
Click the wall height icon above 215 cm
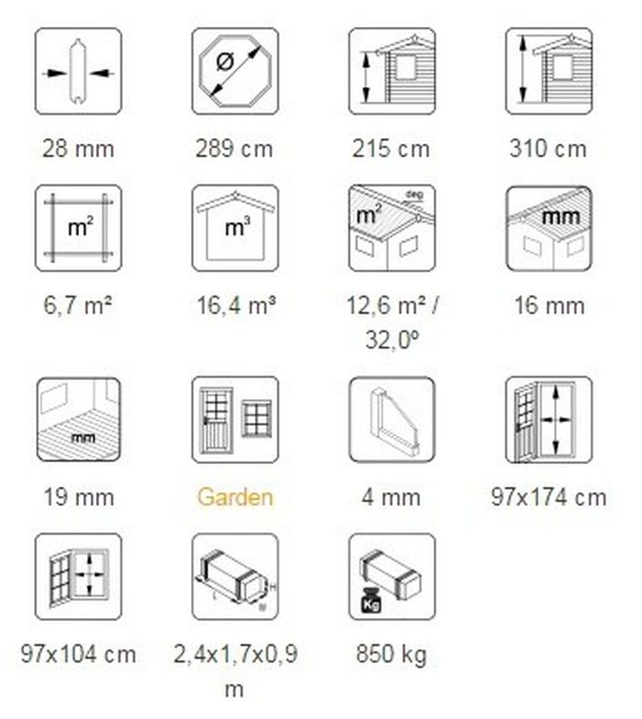[x=391, y=71]
